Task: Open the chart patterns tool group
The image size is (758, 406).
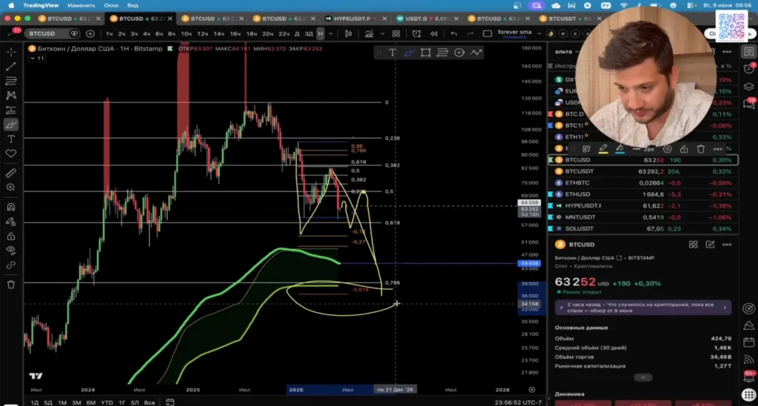Action: point(10,95)
